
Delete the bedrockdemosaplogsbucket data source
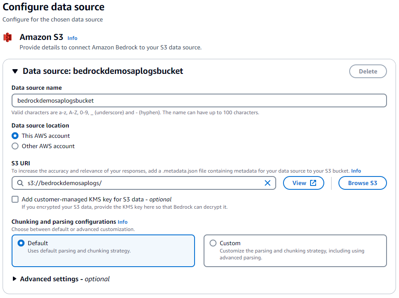click(x=368, y=71)
